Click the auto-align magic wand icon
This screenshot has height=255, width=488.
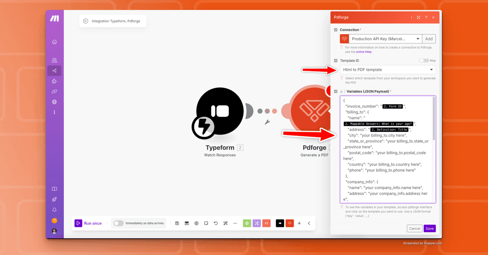pos(225,223)
